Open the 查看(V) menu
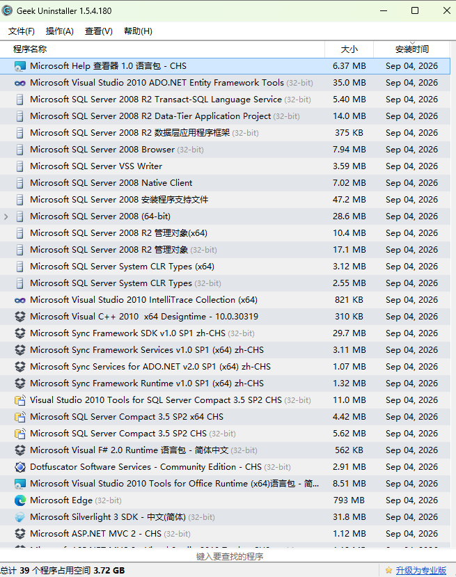456x577 pixels. (x=99, y=31)
